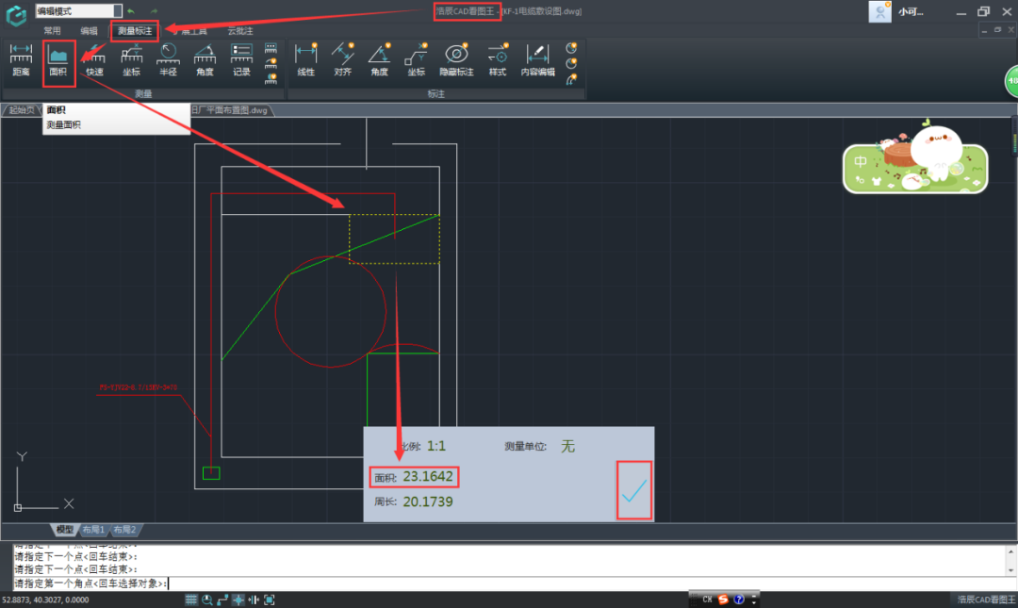Image resolution: width=1018 pixels, height=608 pixels.
Task: Enable full-screen drawing view from status bar
Action: 270,599
